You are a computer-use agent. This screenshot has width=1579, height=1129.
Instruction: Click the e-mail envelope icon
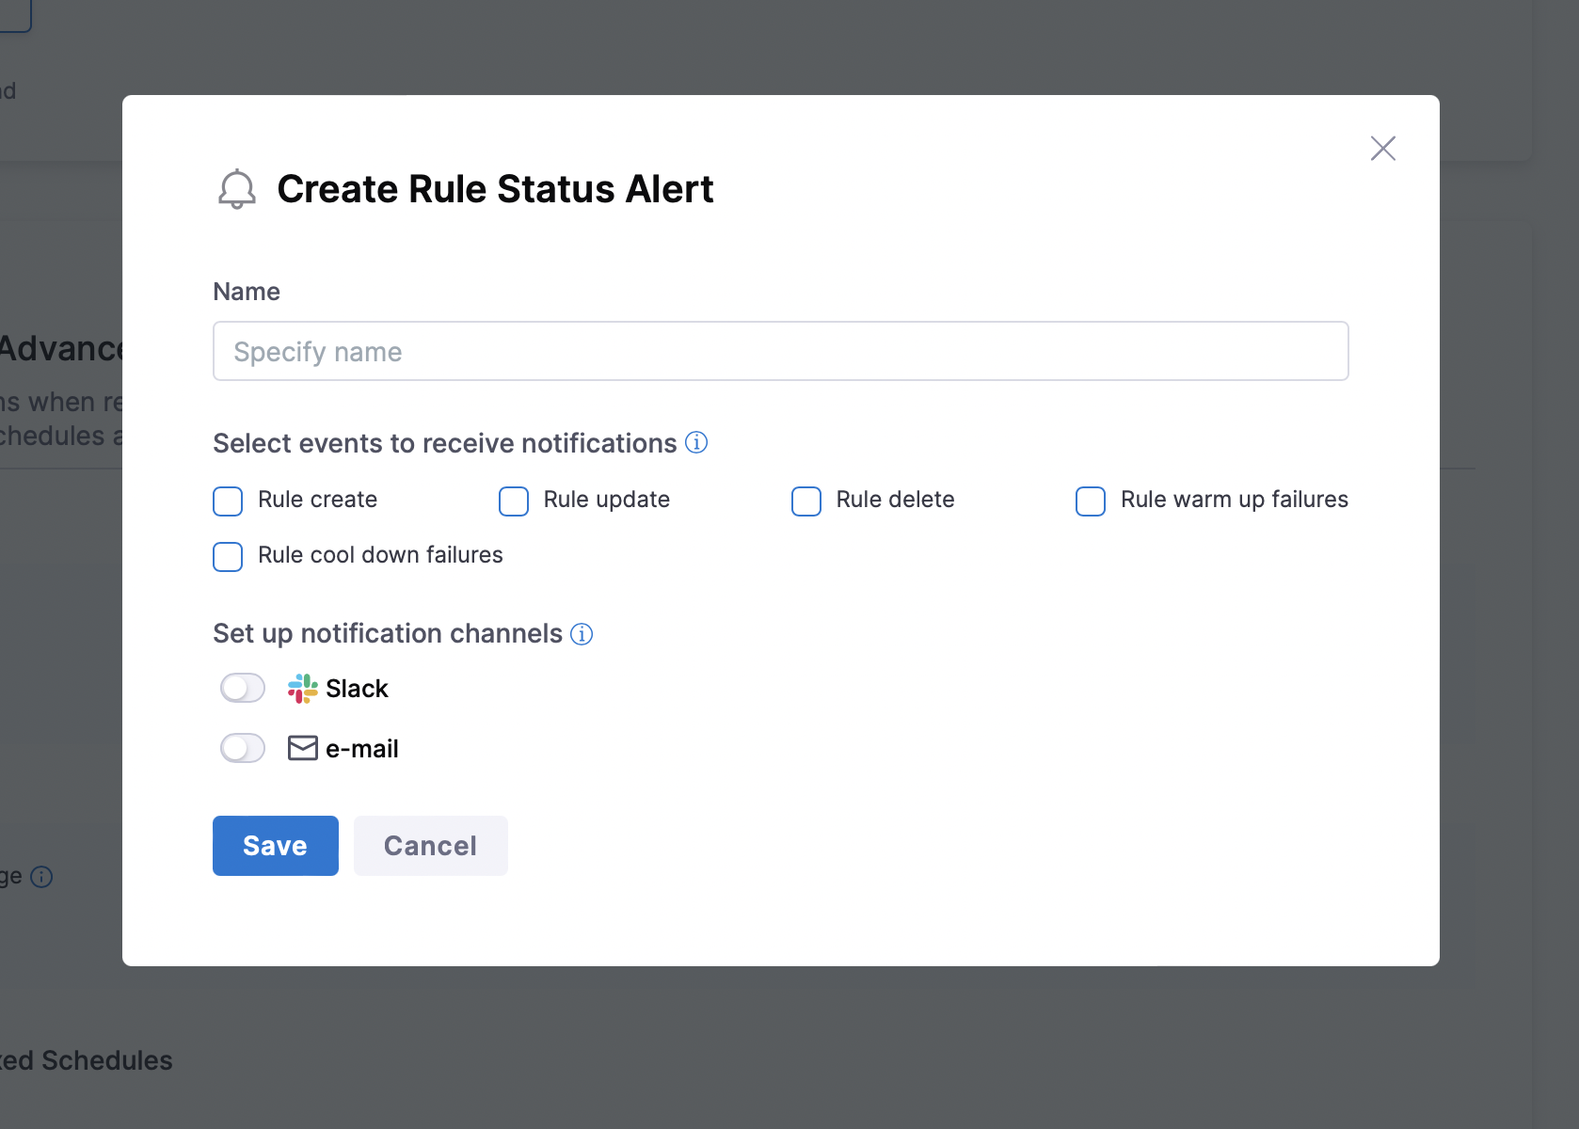(302, 748)
